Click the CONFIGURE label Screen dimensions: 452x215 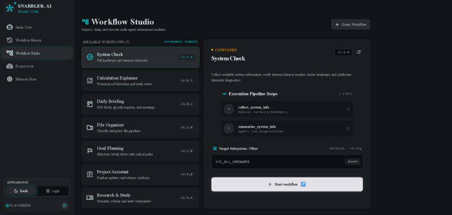(x=225, y=50)
